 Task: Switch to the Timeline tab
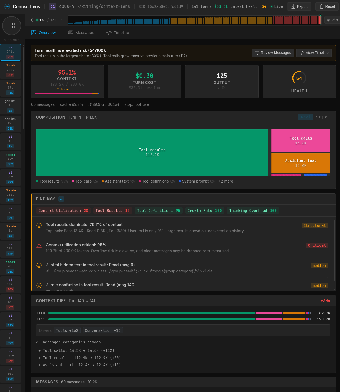pyautogui.click(x=118, y=33)
